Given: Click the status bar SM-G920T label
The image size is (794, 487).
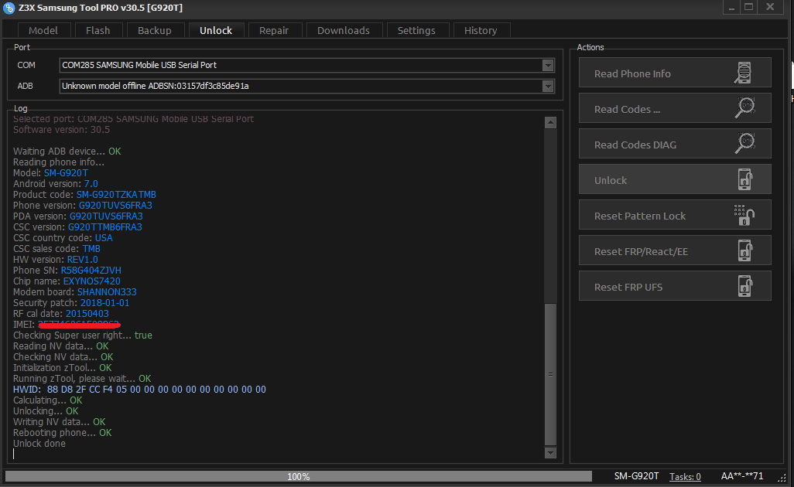Looking at the screenshot, I should (x=637, y=476).
